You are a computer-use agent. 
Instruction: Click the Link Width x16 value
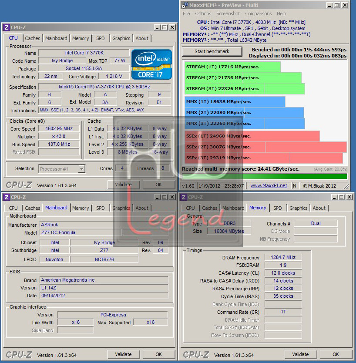pos(75,322)
